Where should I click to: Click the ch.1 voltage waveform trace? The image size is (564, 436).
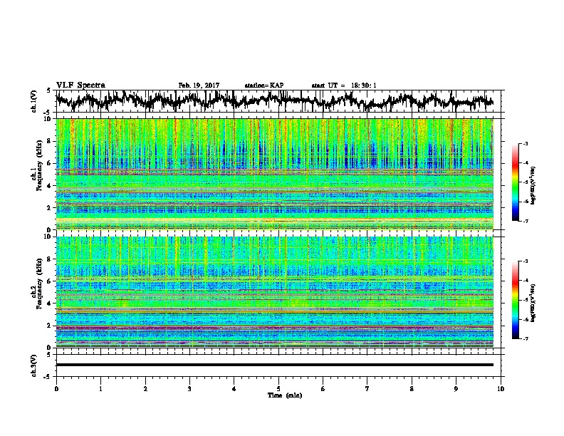(x=274, y=100)
